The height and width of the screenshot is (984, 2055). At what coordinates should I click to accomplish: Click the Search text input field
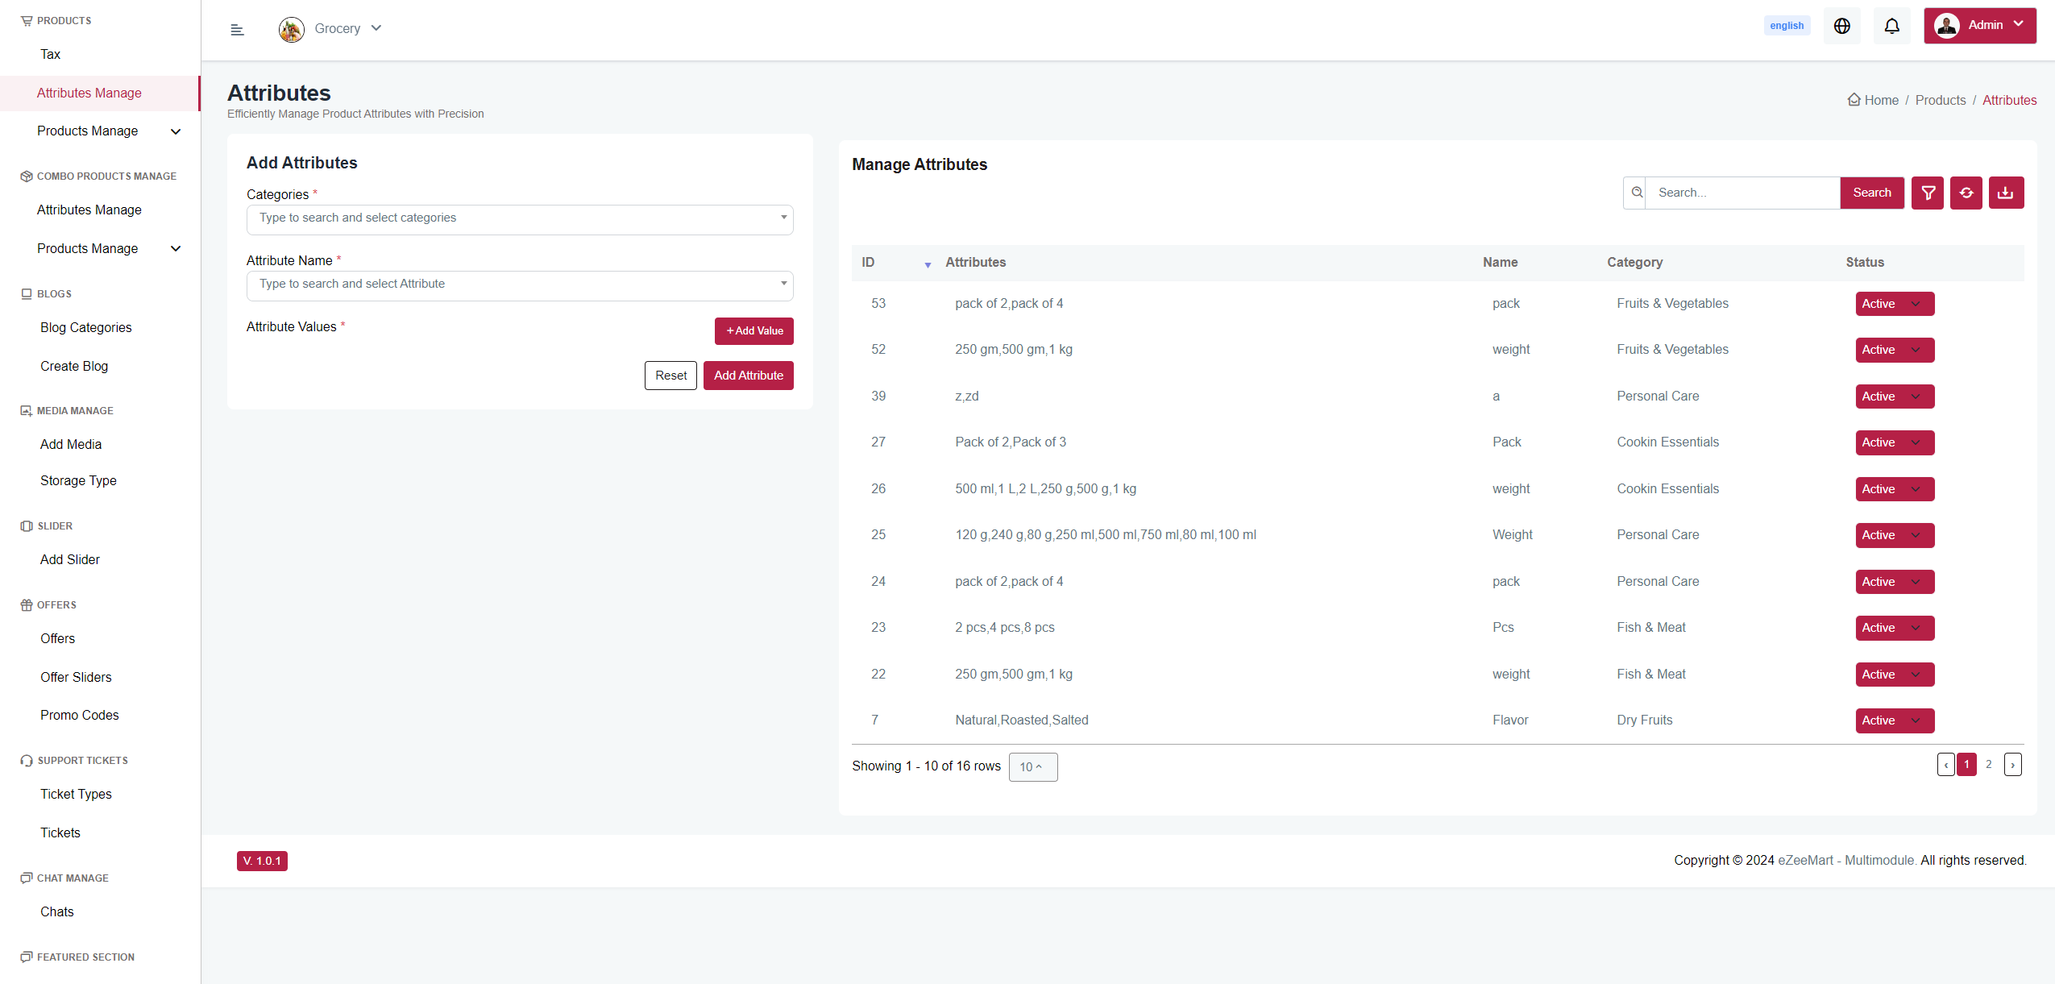click(x=1742, y=193)
